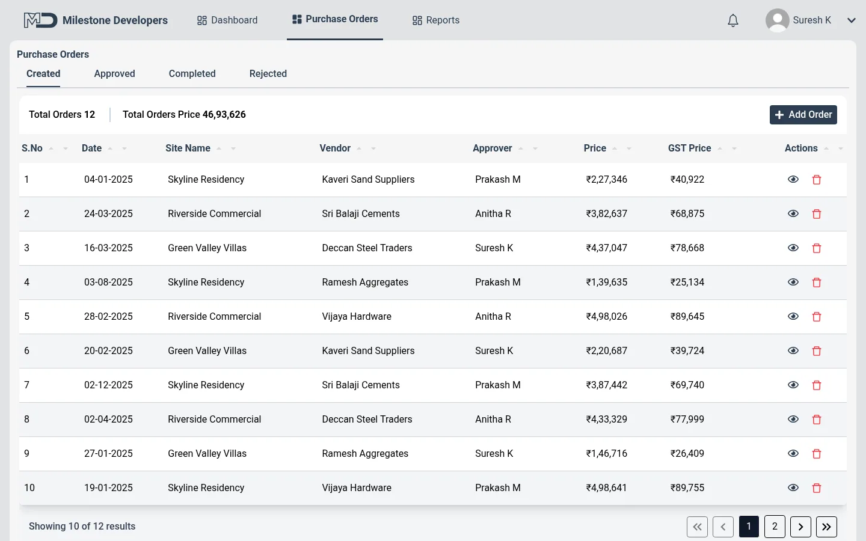This screenshot has width=866, height=541.
Task: View order priced ₹4,98,641
Action: pos(793,488)
